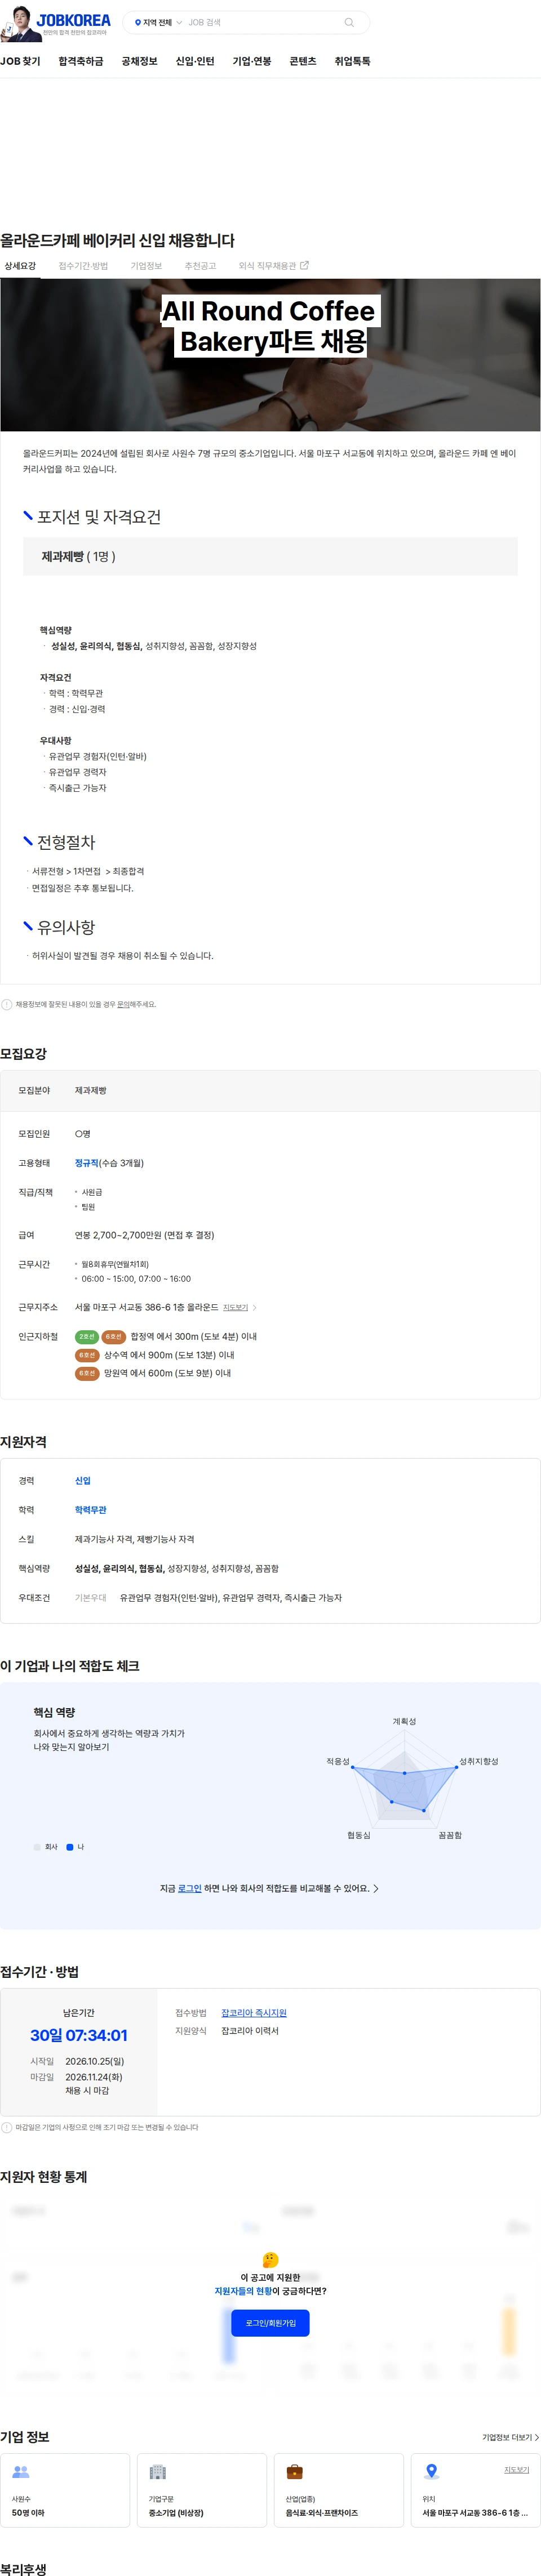Click the JOBKOREA logo
The image size is (541, 2576).
click(73, 20)
